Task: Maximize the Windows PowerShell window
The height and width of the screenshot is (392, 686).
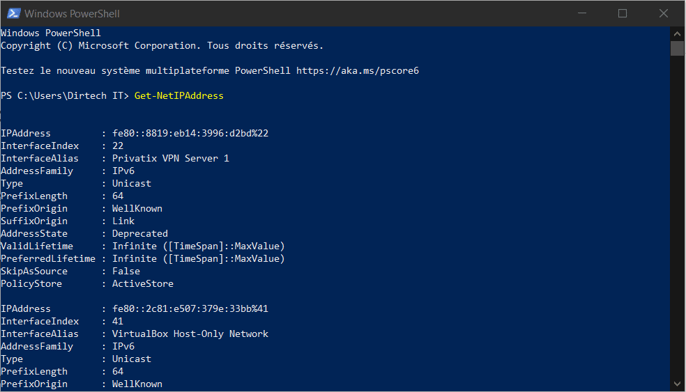Action: [x=623, y=13]
